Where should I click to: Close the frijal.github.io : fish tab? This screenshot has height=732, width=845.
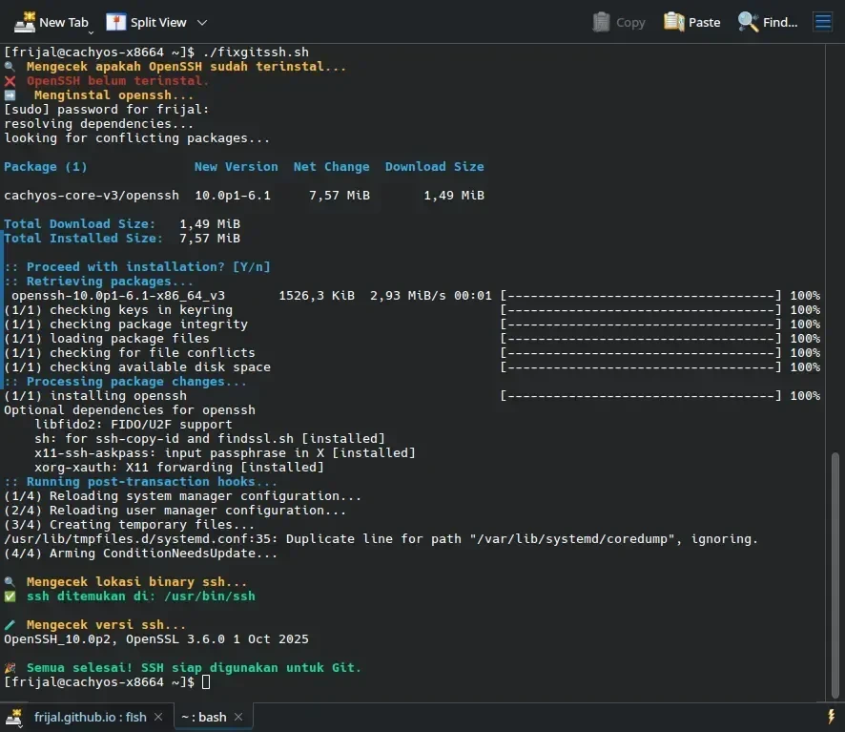(x=158, y=717)
